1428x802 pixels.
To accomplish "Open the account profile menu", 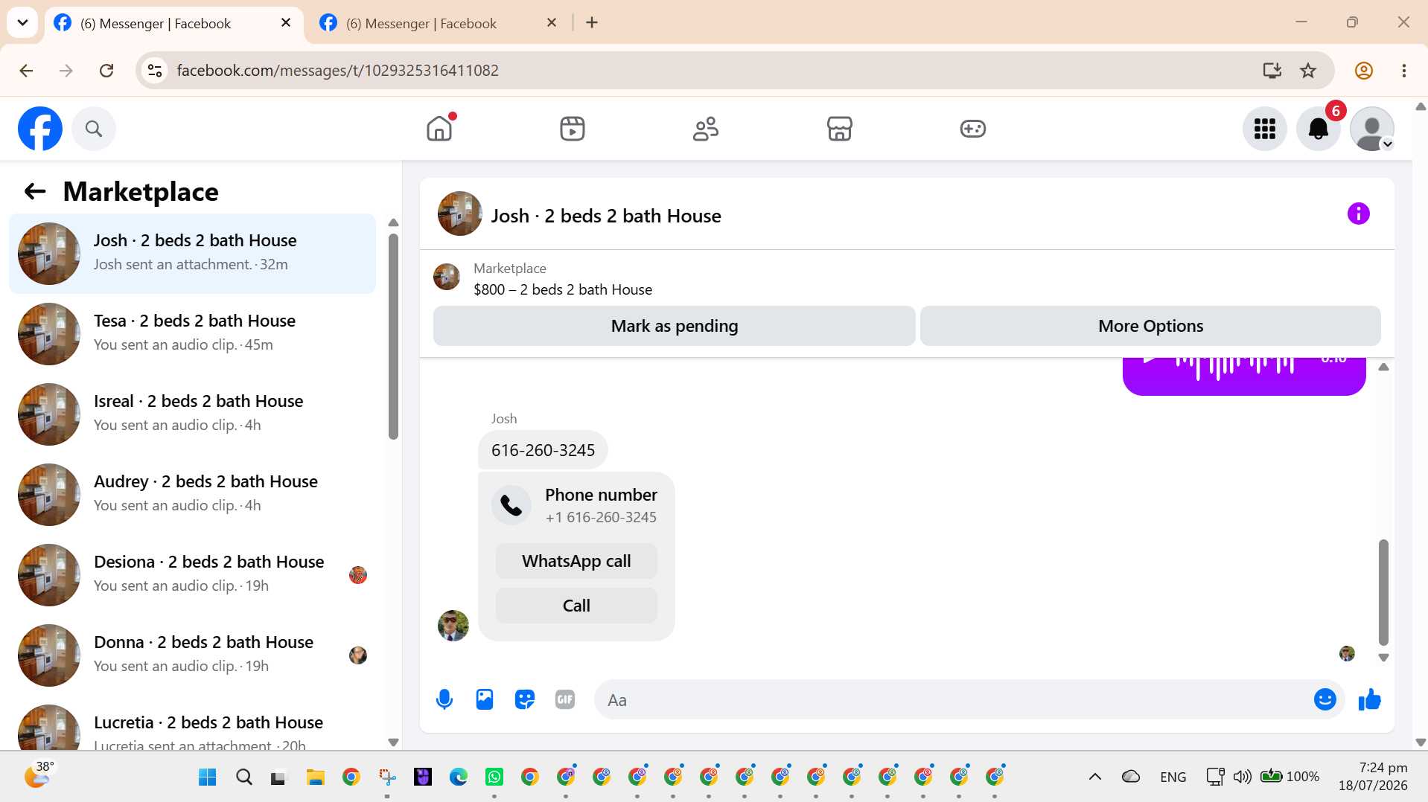I will pos(1372,129).
